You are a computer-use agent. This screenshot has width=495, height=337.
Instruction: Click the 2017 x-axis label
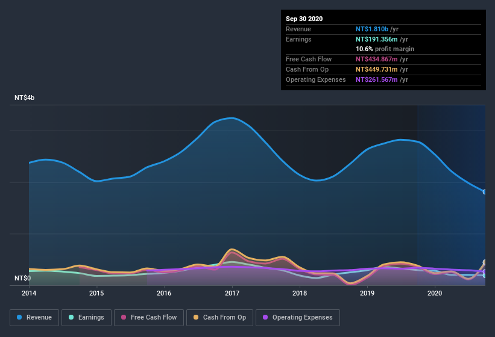point(232,293)
